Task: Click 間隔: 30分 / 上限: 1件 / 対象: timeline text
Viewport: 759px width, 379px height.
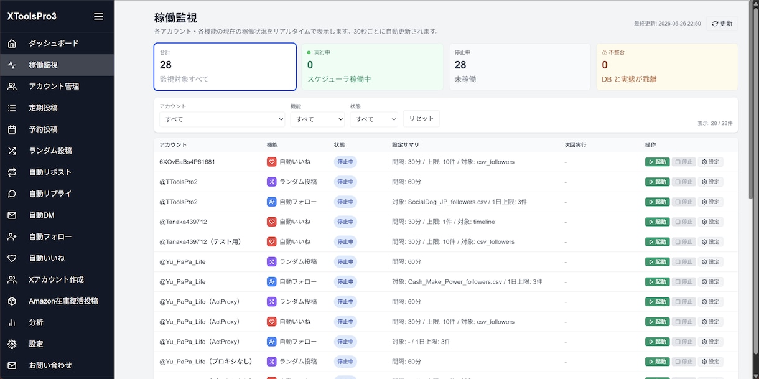Action: (444, 222)
